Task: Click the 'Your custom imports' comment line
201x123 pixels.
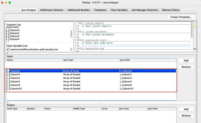Action: pyautogui.click(x=96, y=26)
